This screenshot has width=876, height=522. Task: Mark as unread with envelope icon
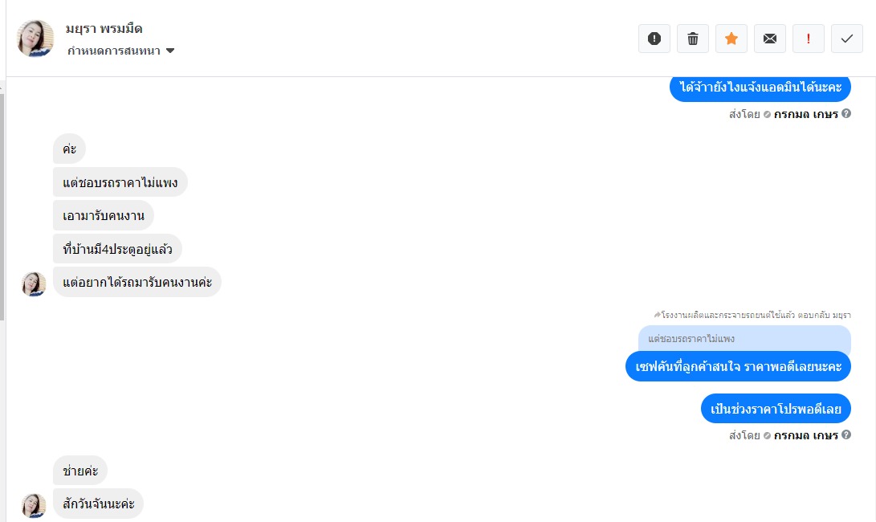770,39
